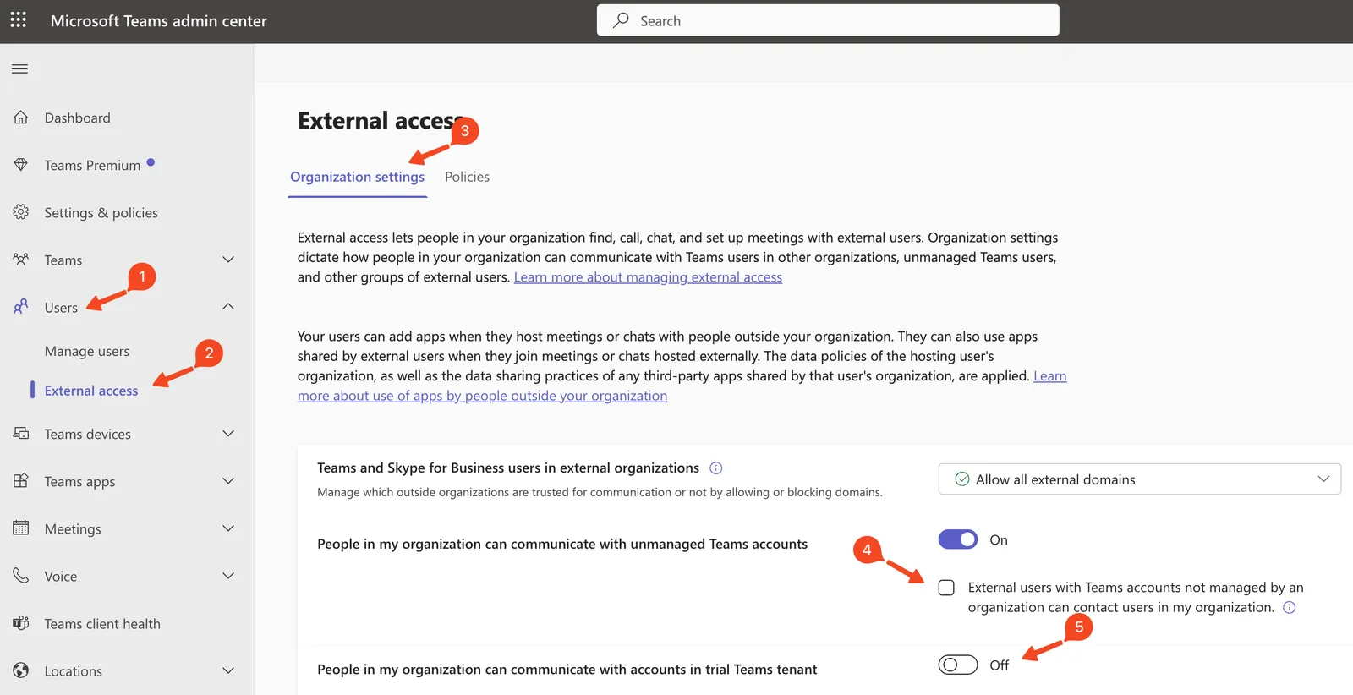The height and width of the screenshot is (695, 1353).
Task: Open Settings & policies menu item
Action: coord(101,212)
